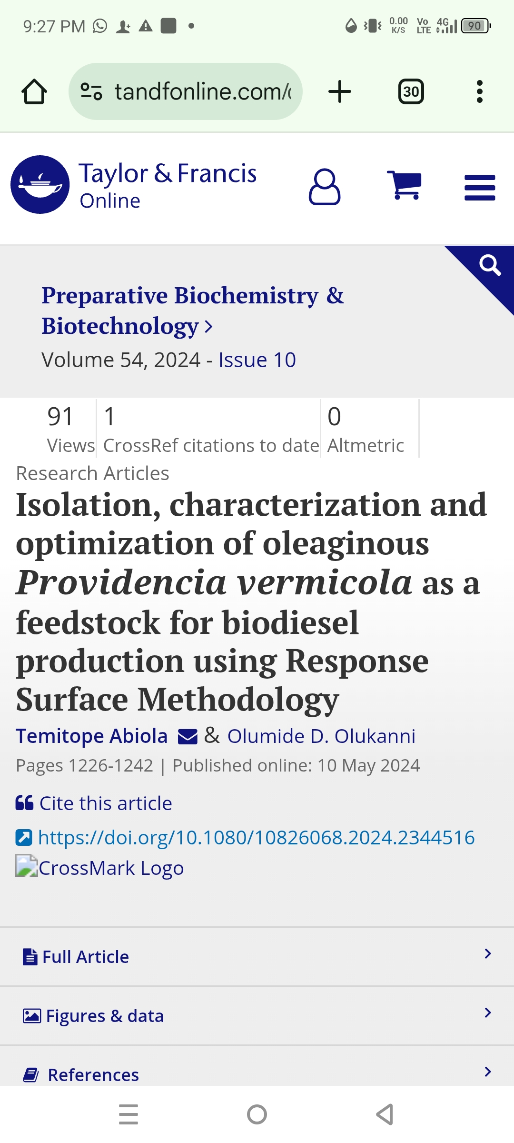Open browser three-dot overflow menu
Image resolution: width=514 pixels, height=1143 pixels.
click(480, 91)
